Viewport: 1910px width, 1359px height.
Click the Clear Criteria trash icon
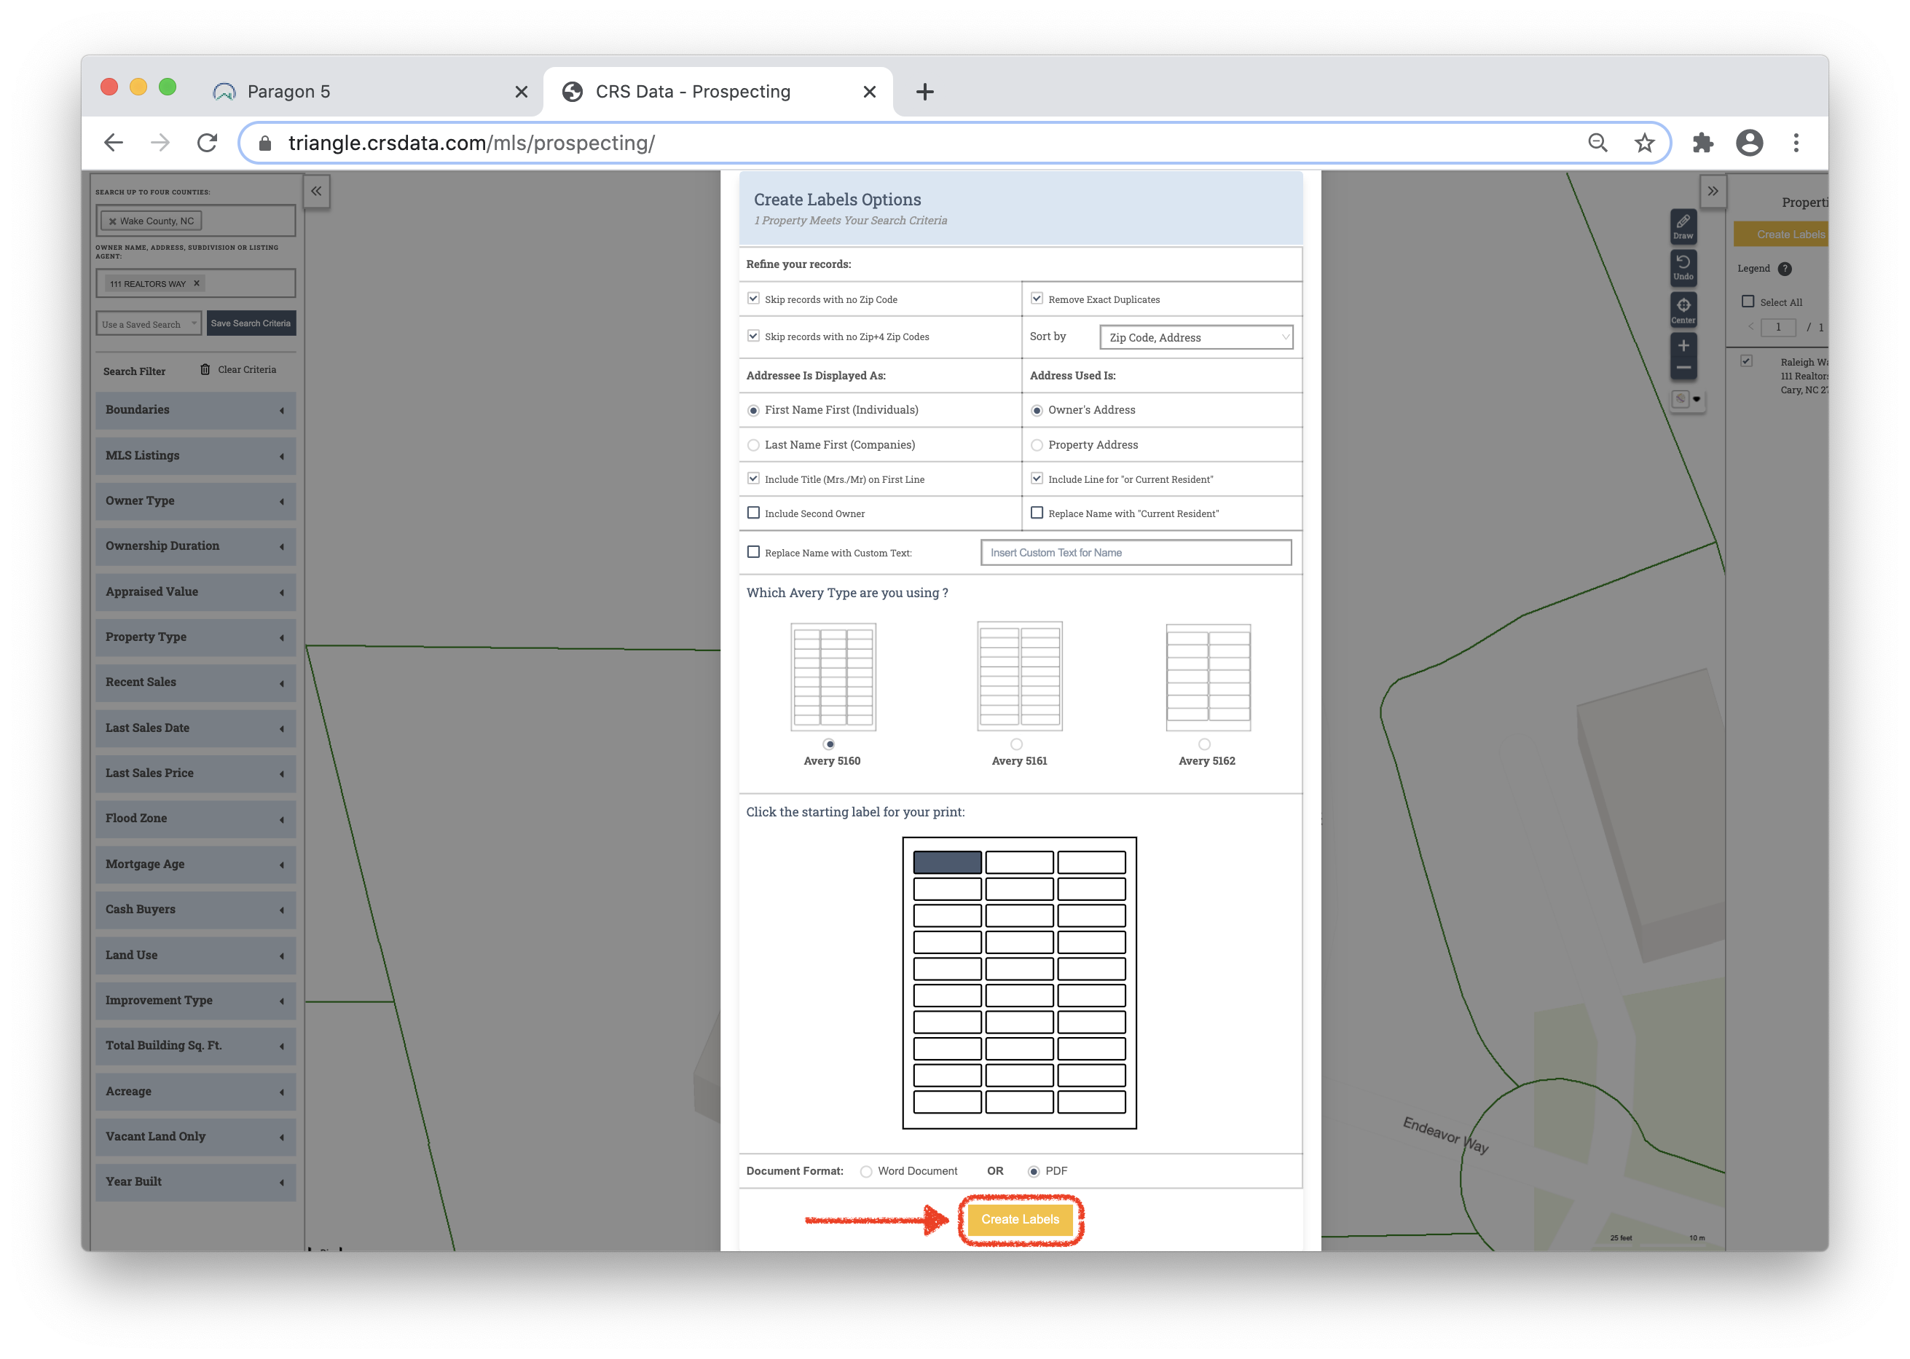[x=205, y=369]
